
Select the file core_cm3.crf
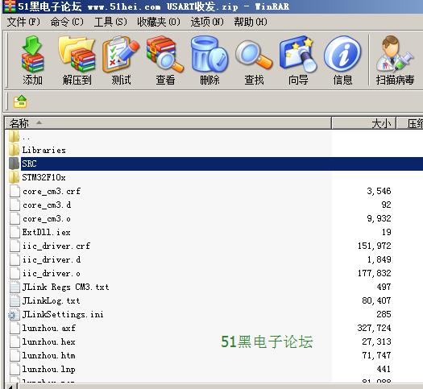[x=52, y=192]
